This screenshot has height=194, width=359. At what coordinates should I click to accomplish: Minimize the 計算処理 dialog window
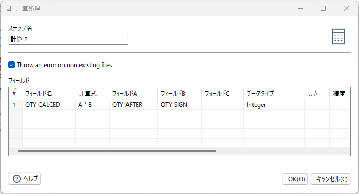coord(300,9)
